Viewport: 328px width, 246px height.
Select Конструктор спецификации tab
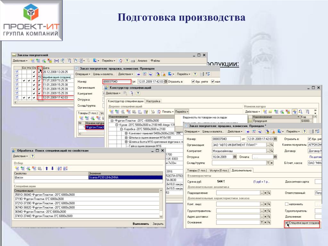[126, 101]
